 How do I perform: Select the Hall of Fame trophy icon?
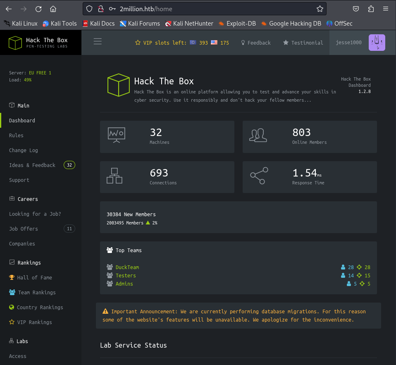tap(12, 277)
